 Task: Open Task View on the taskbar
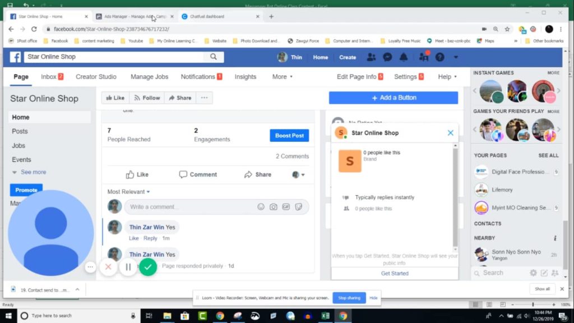point(149,316)
